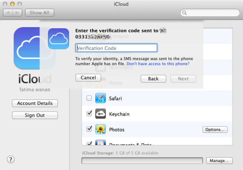Click the Show All toolbar button
This screenshot has width=243, height=170.
tap(40, 13)
